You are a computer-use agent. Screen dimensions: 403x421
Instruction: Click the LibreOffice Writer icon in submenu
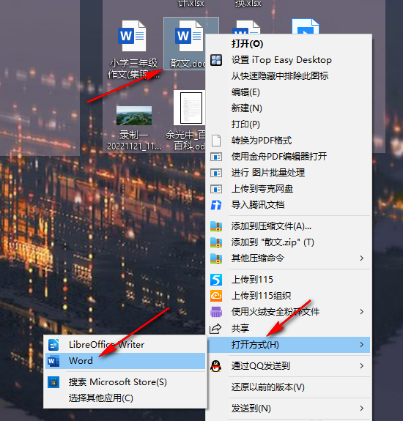pyautogui.click(x=53, y=345)
